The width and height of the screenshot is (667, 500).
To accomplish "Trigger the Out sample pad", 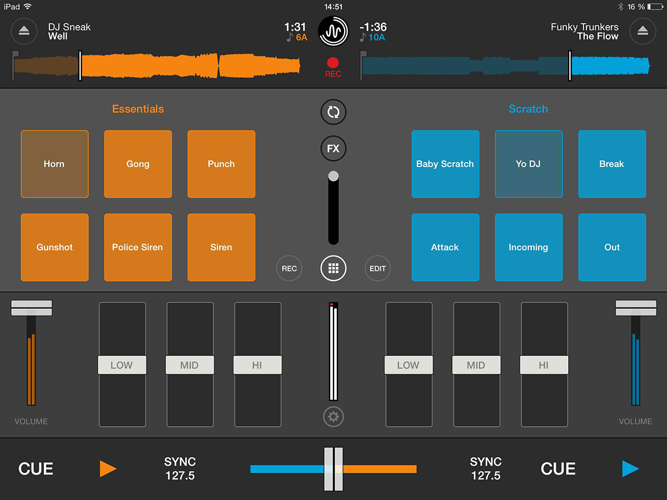I will [612, 247].
